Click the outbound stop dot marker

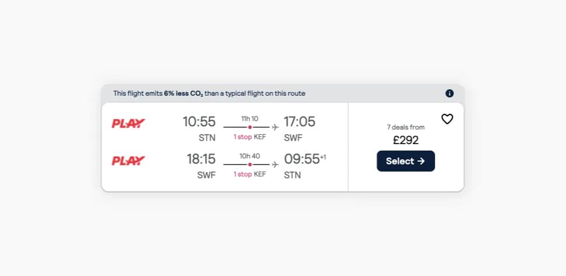pos(250,127)
